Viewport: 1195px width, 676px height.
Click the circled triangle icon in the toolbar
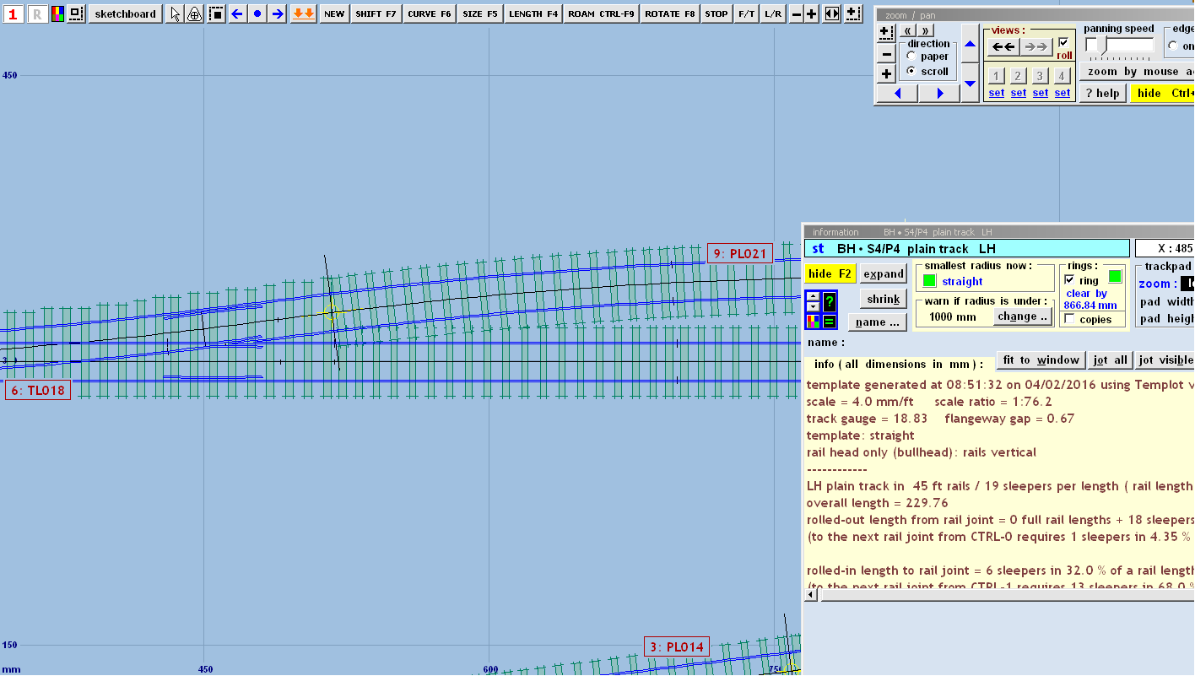click(194, 14)
